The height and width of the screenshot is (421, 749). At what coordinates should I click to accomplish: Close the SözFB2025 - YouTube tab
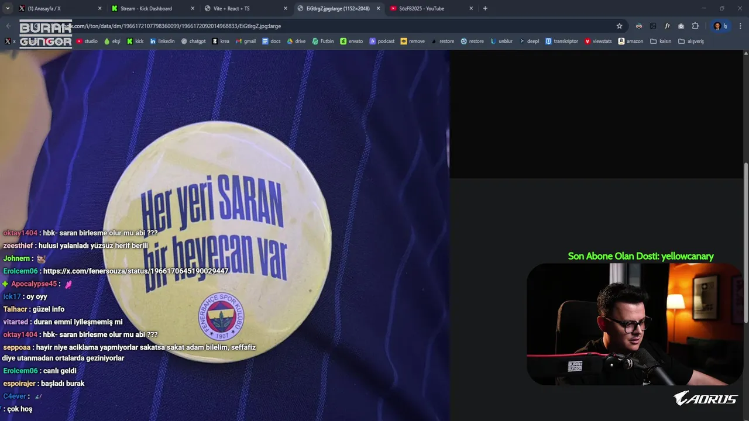[471, 8]
